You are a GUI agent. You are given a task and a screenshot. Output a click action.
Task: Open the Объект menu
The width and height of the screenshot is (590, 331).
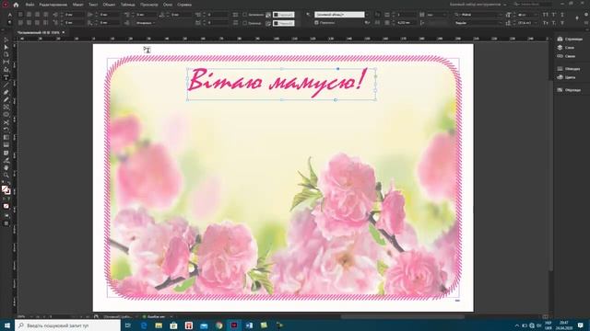click(109, 5)
